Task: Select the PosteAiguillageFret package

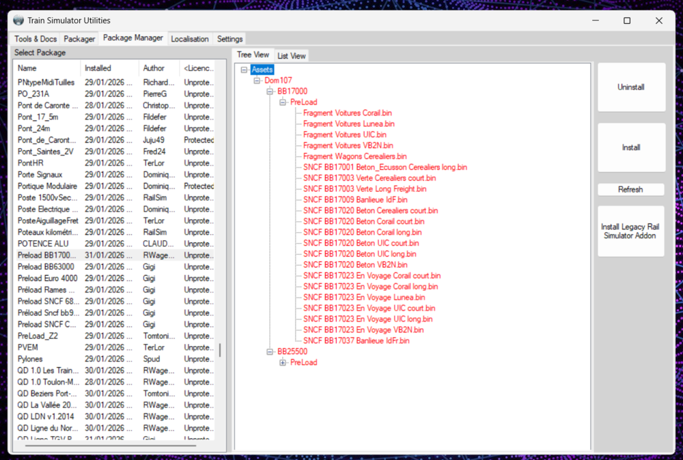Action: [x=115, y=220]
